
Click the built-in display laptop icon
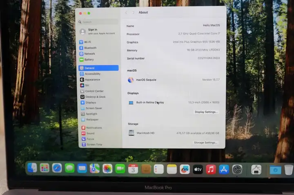point(131,103)
